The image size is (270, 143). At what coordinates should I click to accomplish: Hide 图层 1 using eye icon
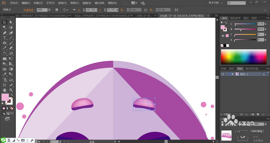click(223, 74)
